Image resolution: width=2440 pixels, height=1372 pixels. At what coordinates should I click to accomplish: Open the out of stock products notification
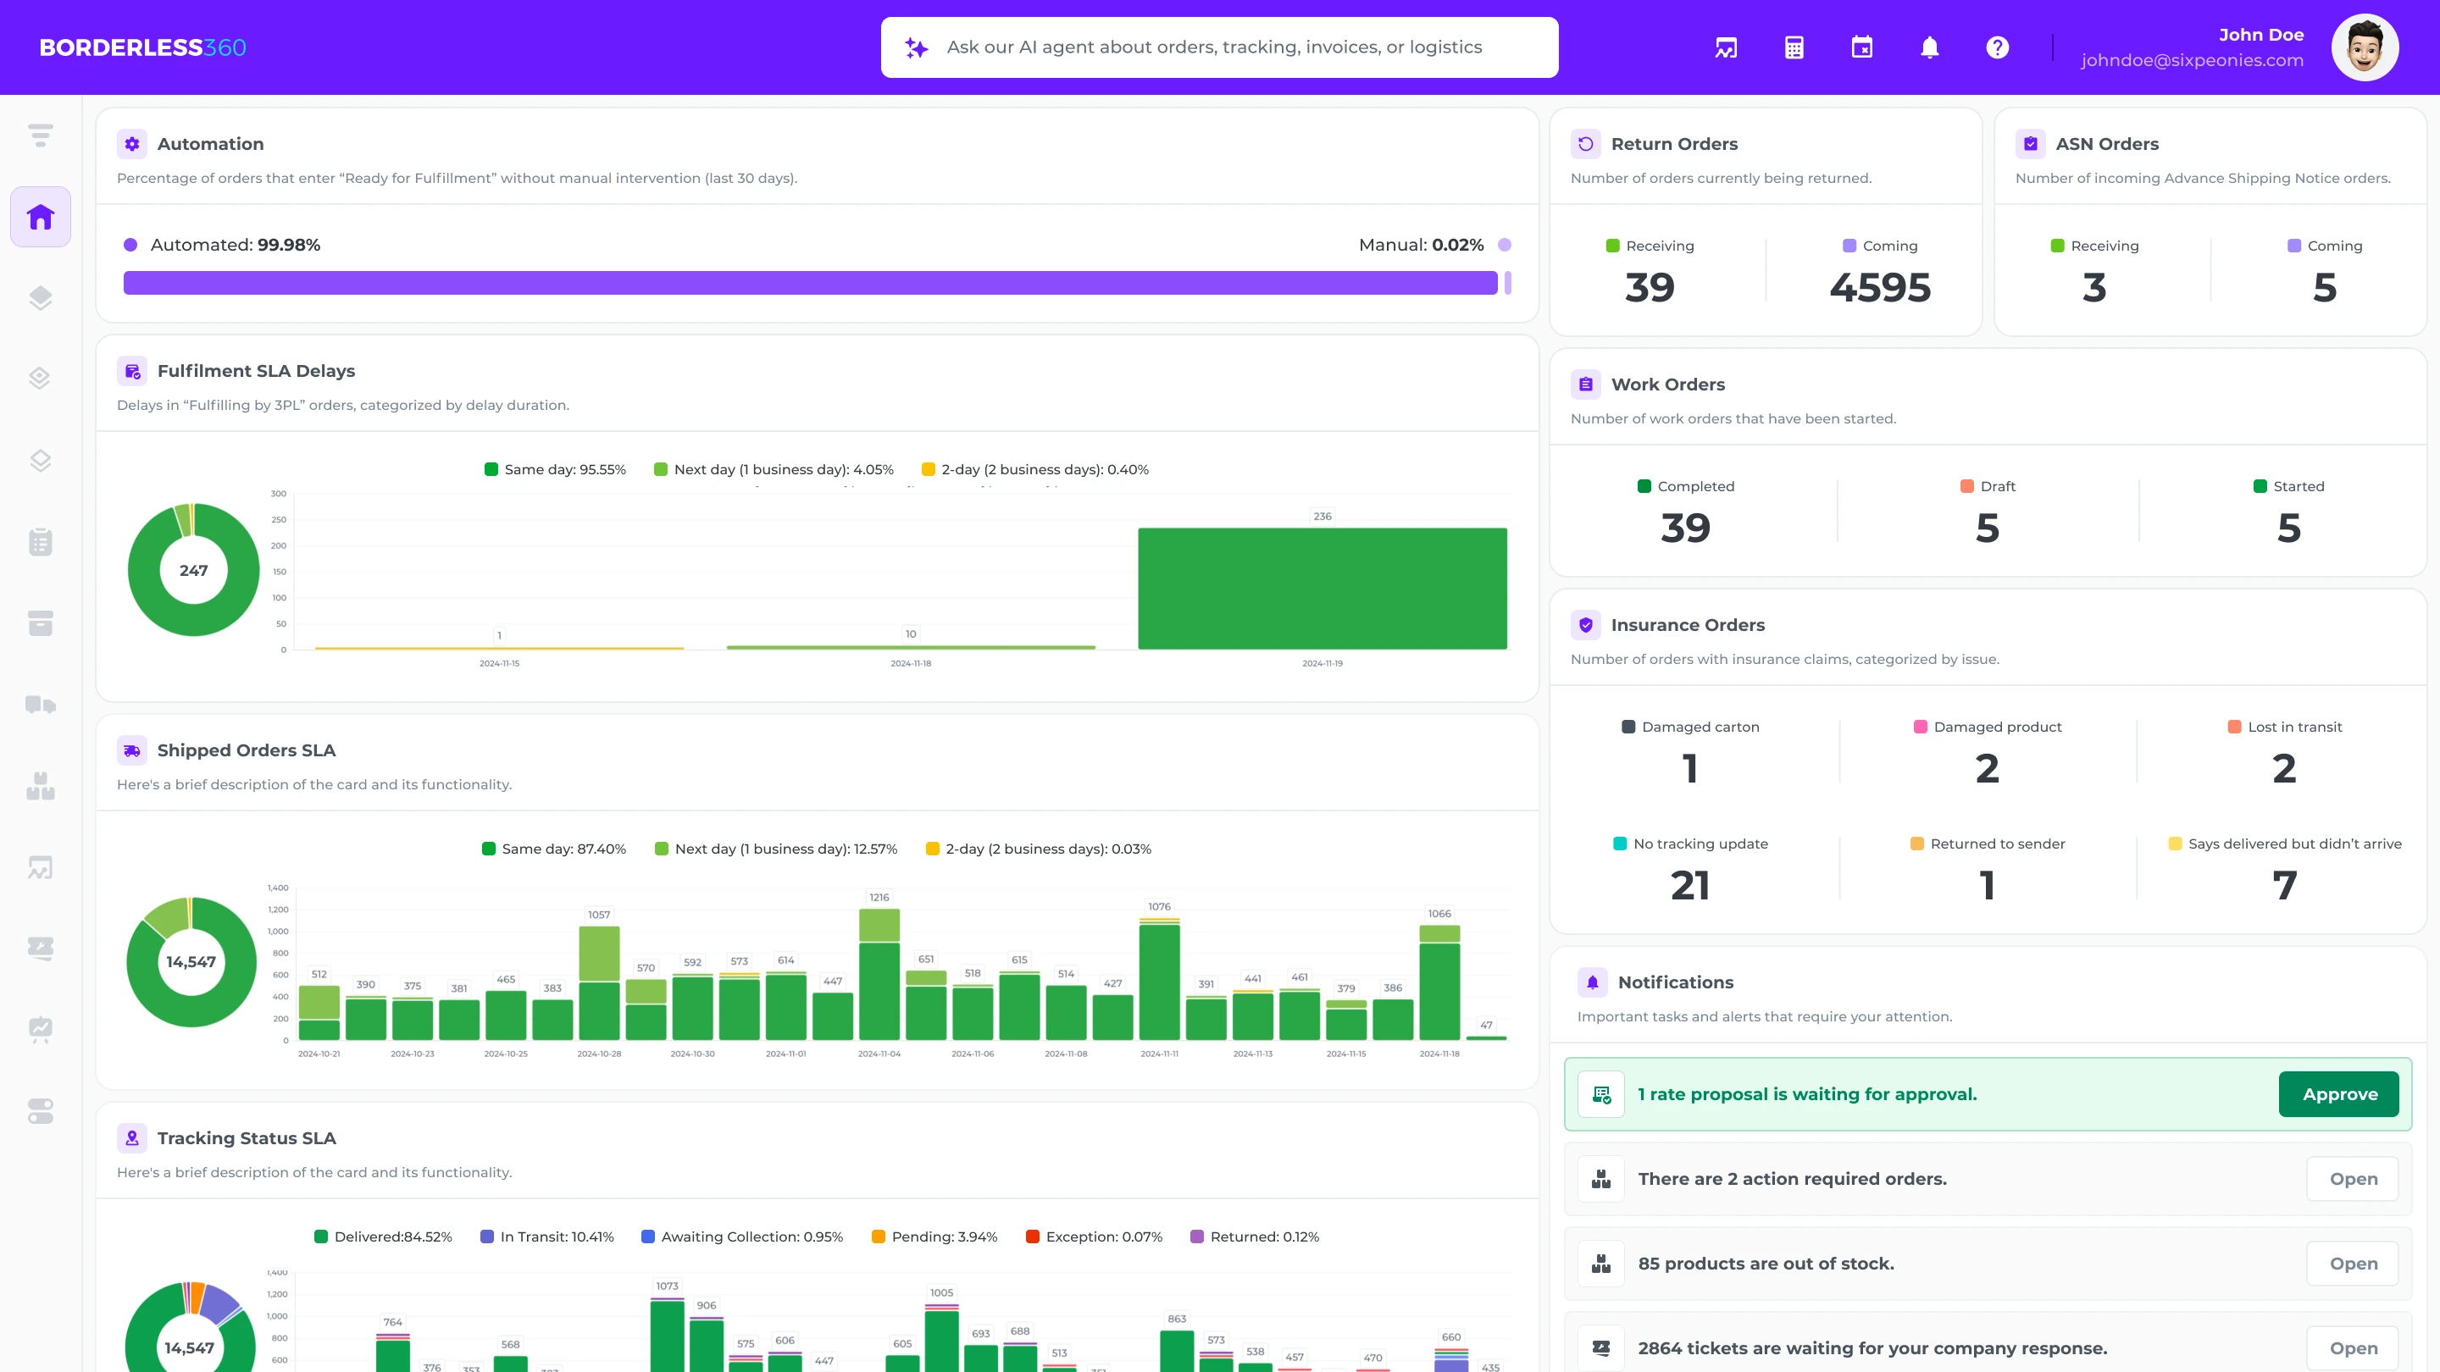(2353, 1263)
